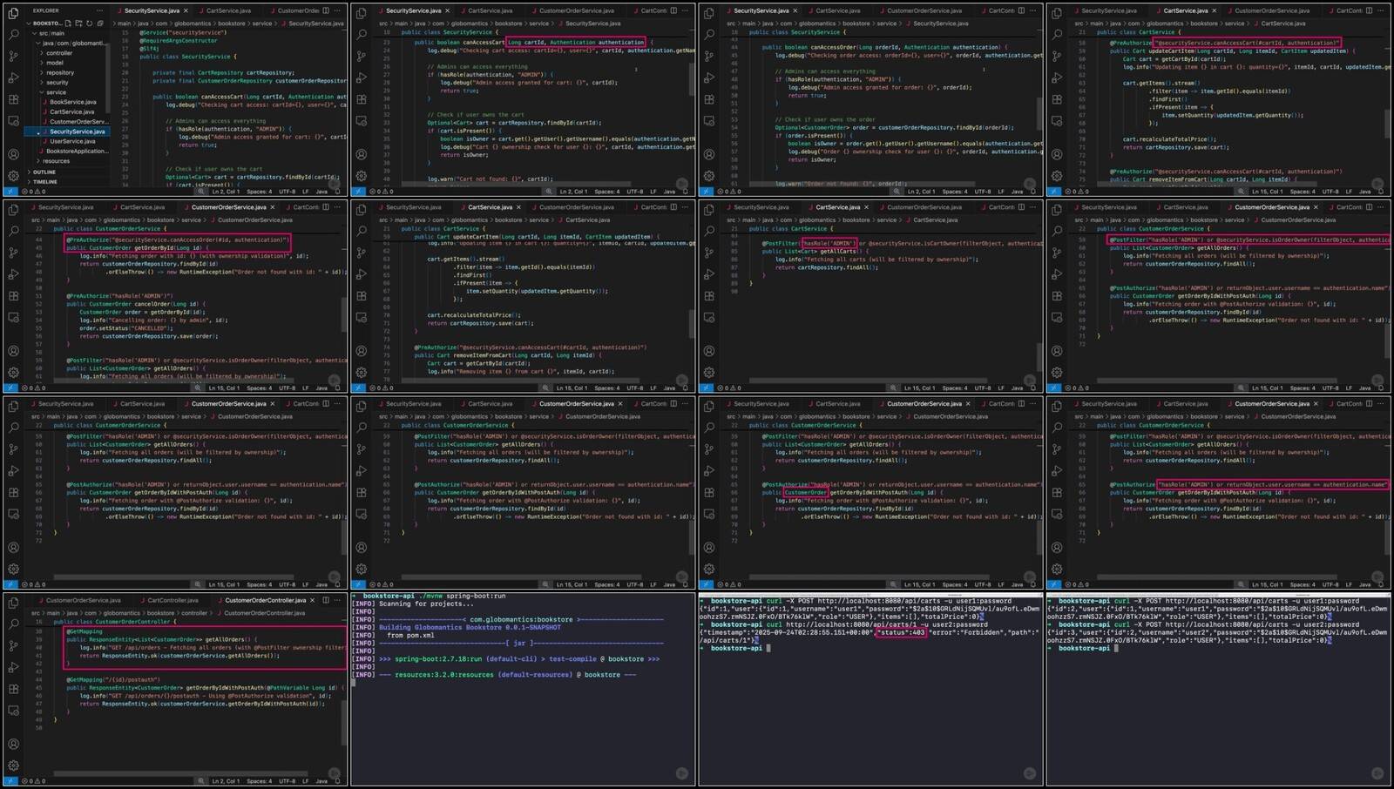This screenshot has height=789, width=1394.
Task: Open Remote Explorer in the window showing the Explorer file tree
Action: pos(13,121)
